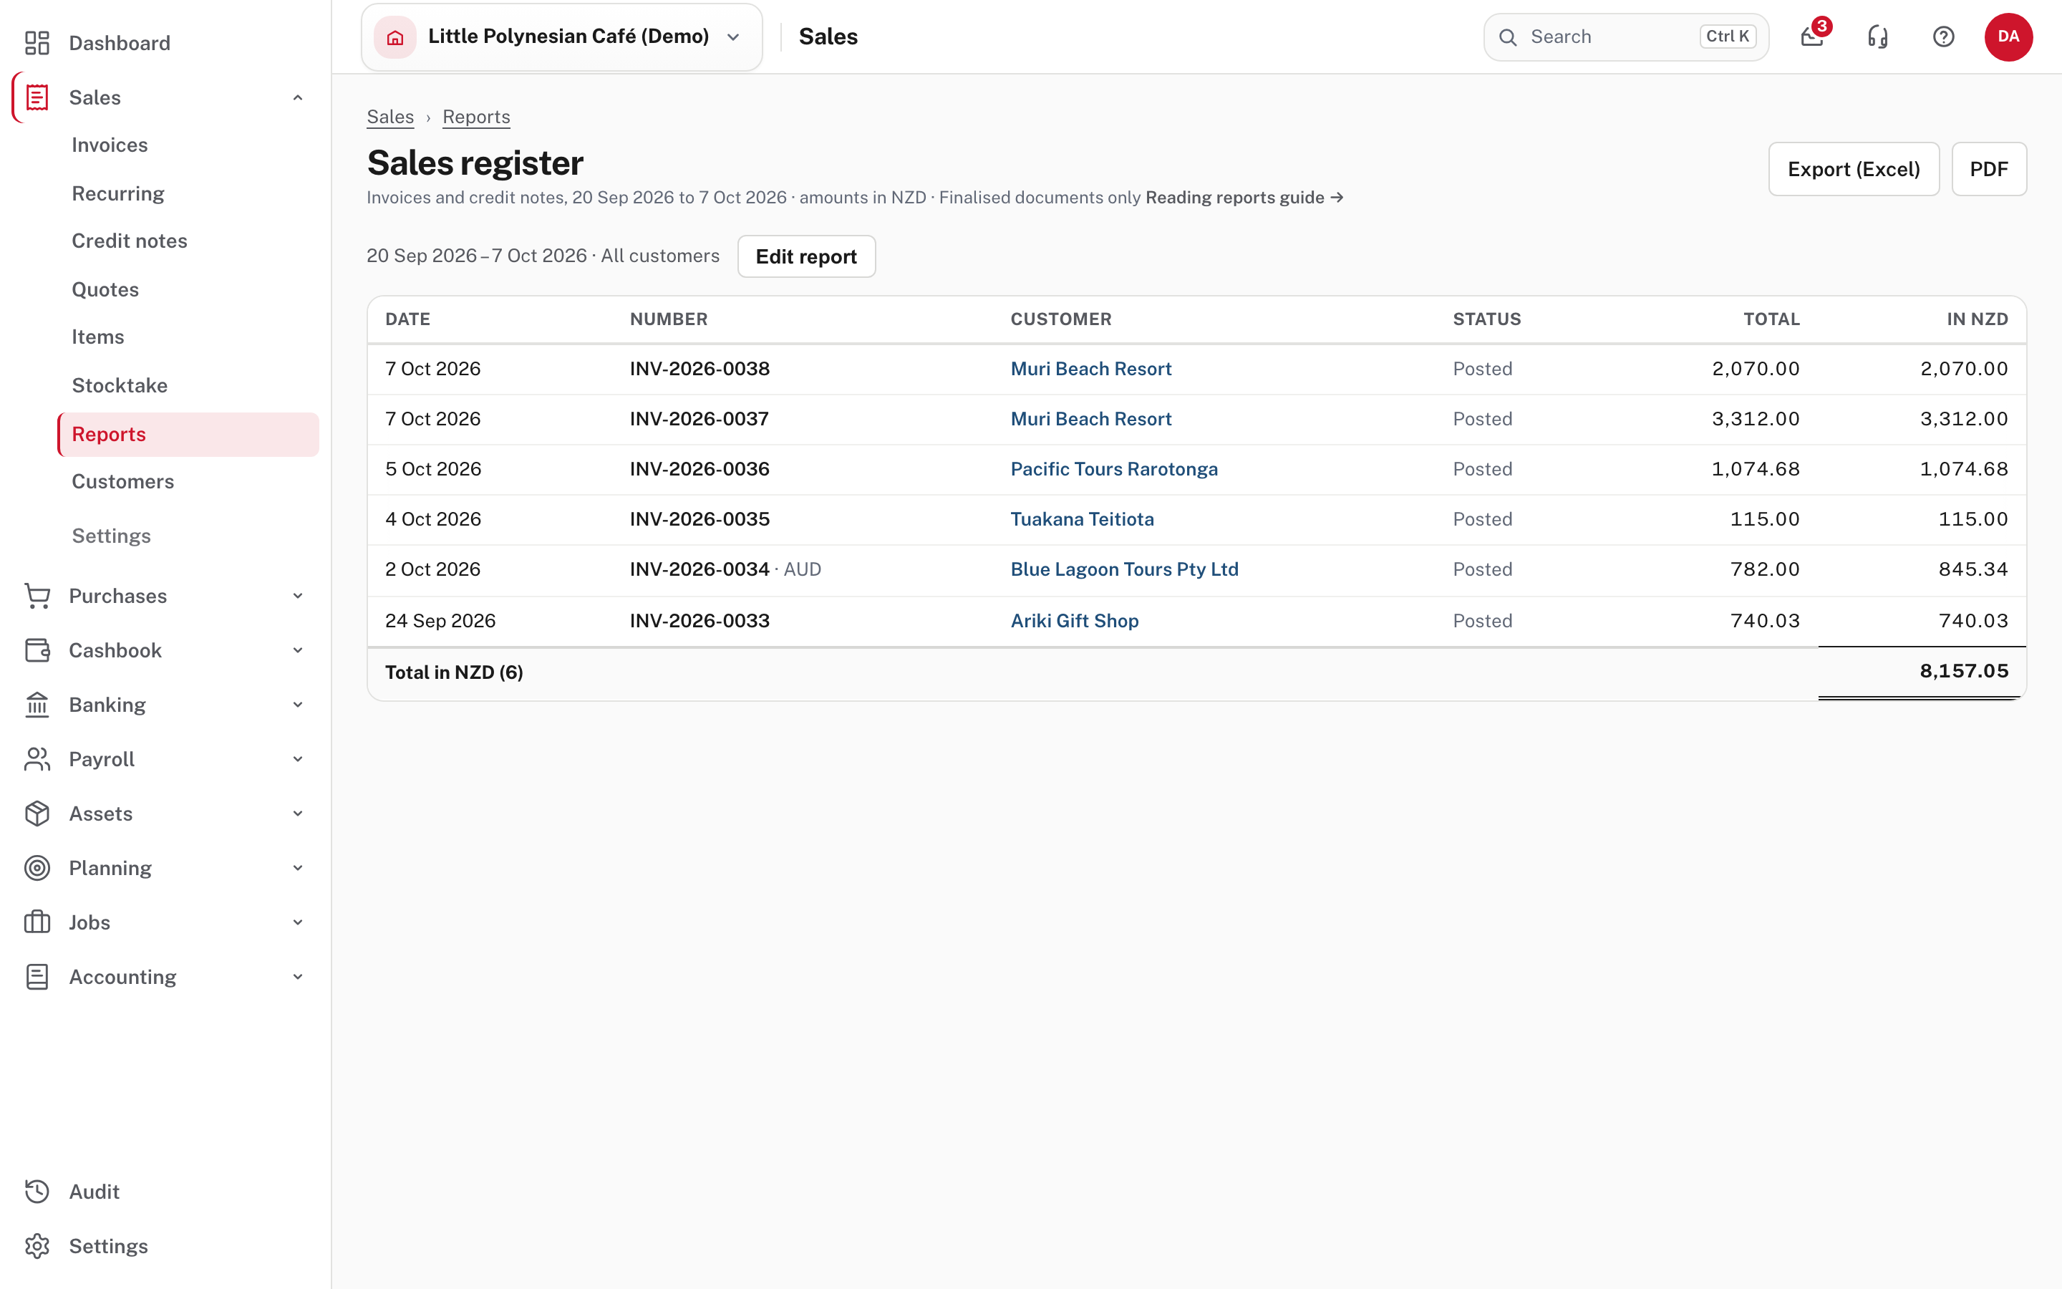Select Reports in Sales menu
This screenshot has width=2062, height=1289.
tap(188, 434)
